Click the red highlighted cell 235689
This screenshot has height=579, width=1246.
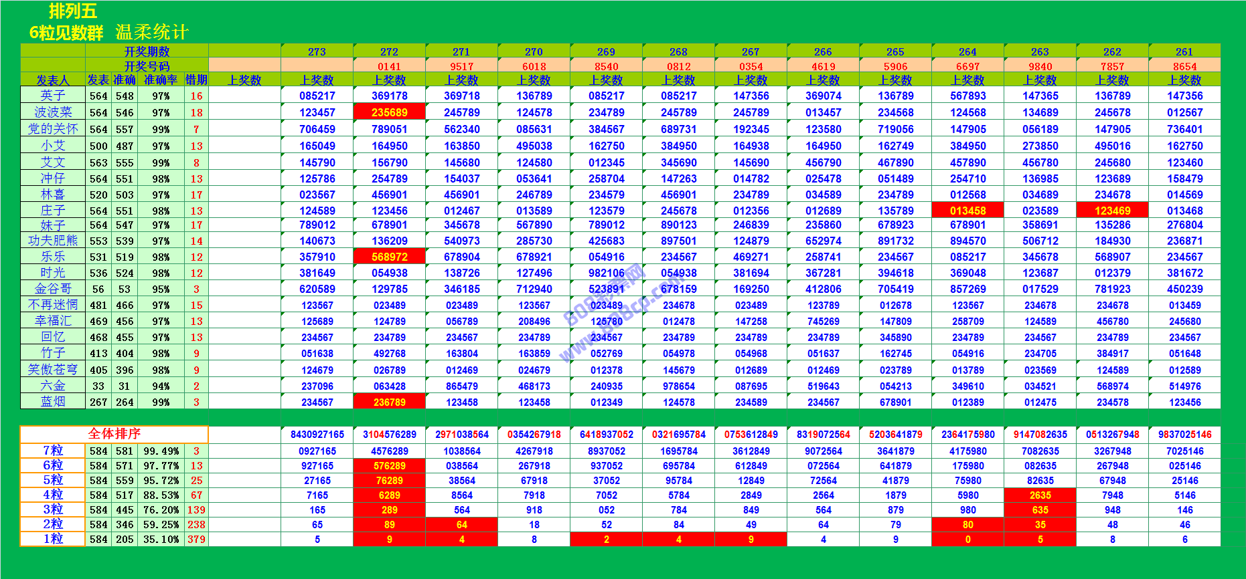[x=389, y=112]
